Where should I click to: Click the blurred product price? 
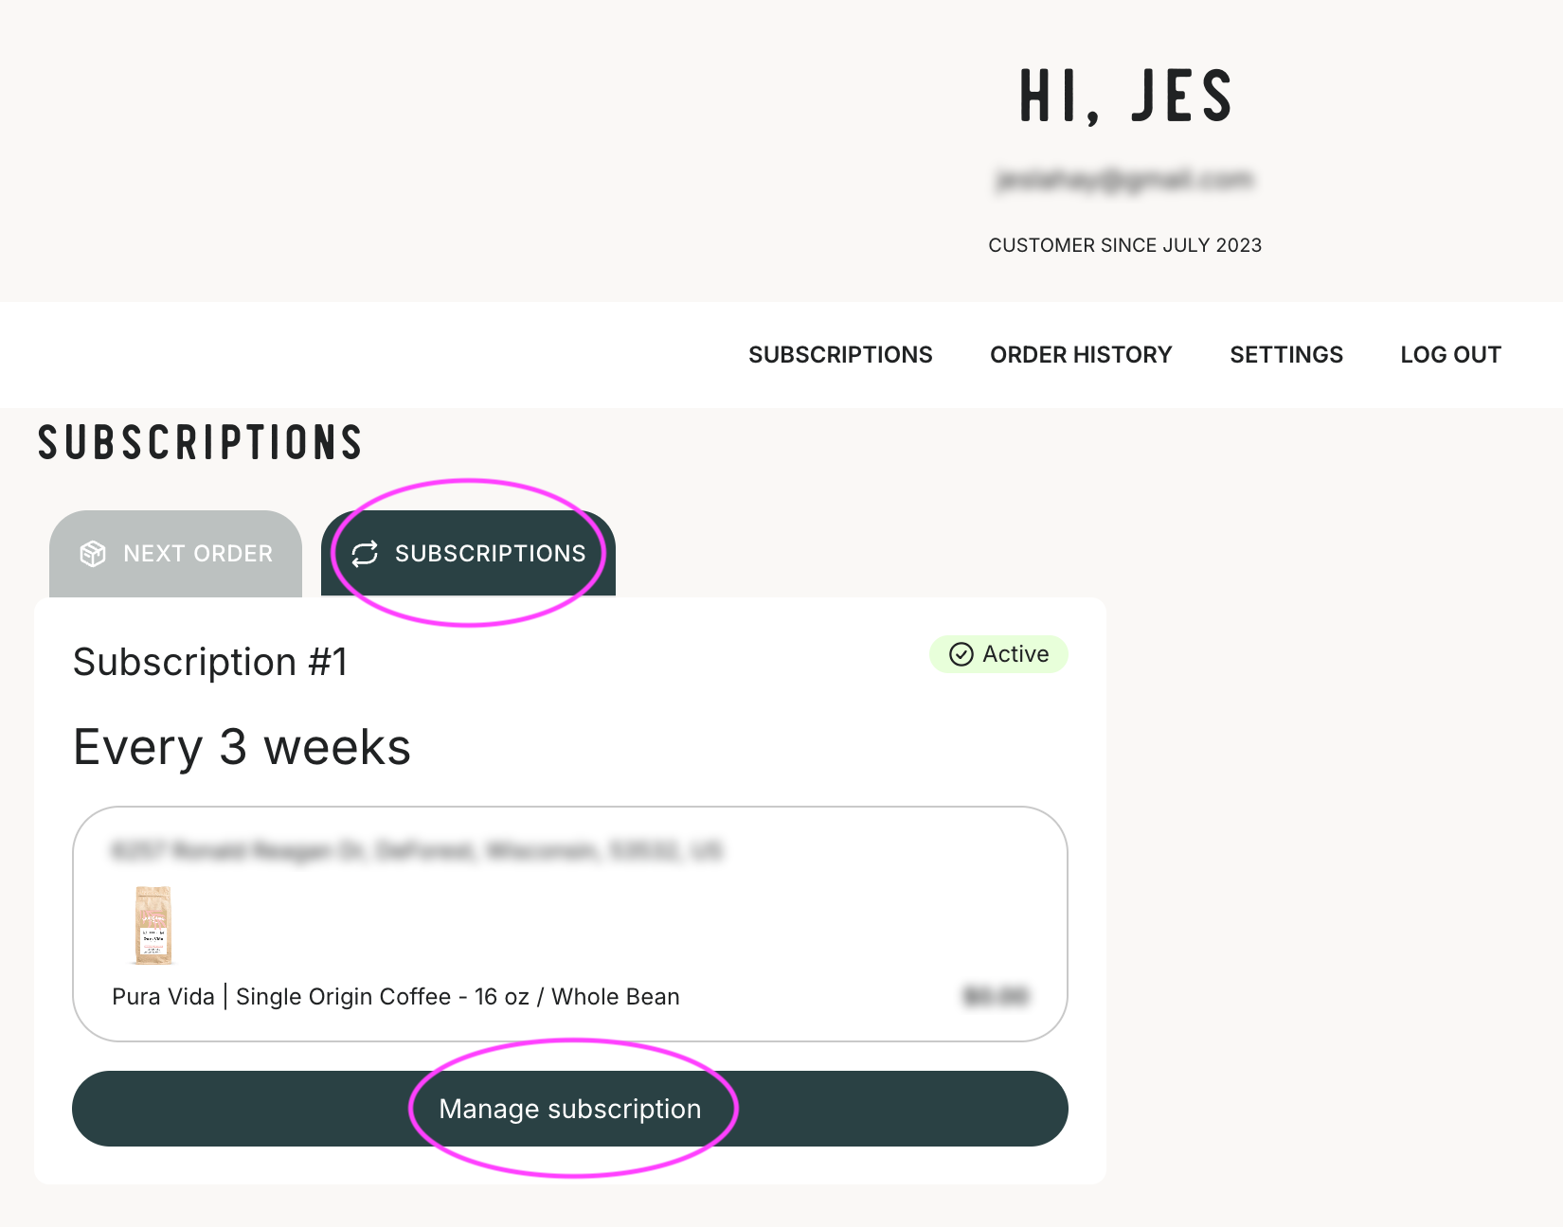tap(996, 996)
